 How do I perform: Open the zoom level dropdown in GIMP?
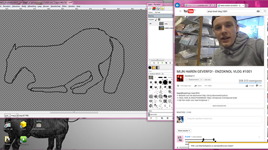[17, 115]
